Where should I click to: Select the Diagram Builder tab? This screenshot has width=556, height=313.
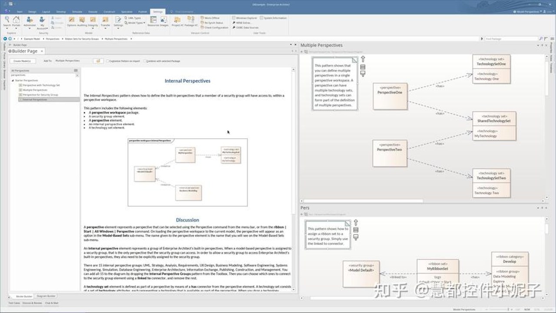point(46,296)
